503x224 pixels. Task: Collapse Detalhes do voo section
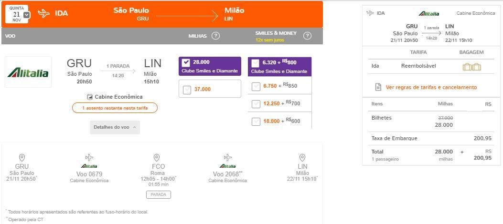coord(115,127)
